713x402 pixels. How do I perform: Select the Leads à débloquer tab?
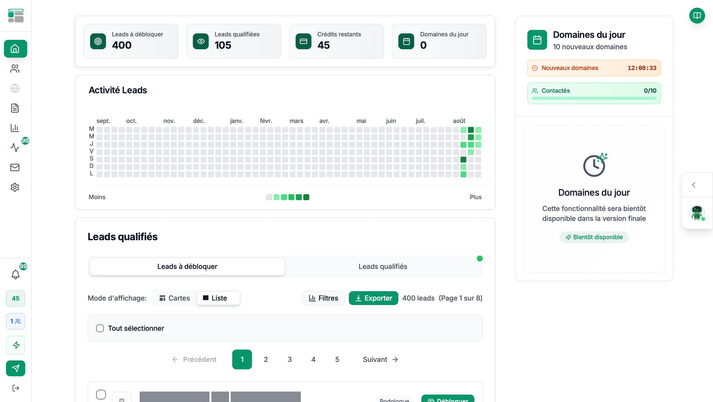point(187,267)
